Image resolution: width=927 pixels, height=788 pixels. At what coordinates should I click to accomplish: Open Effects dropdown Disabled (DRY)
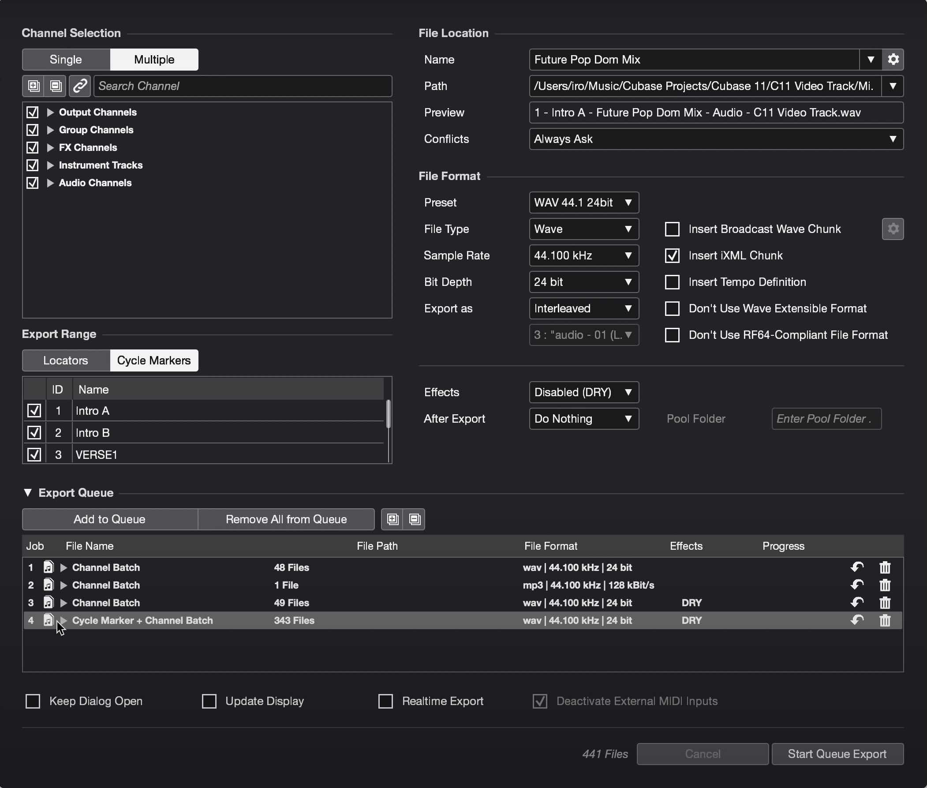click(x=583, y=392)
